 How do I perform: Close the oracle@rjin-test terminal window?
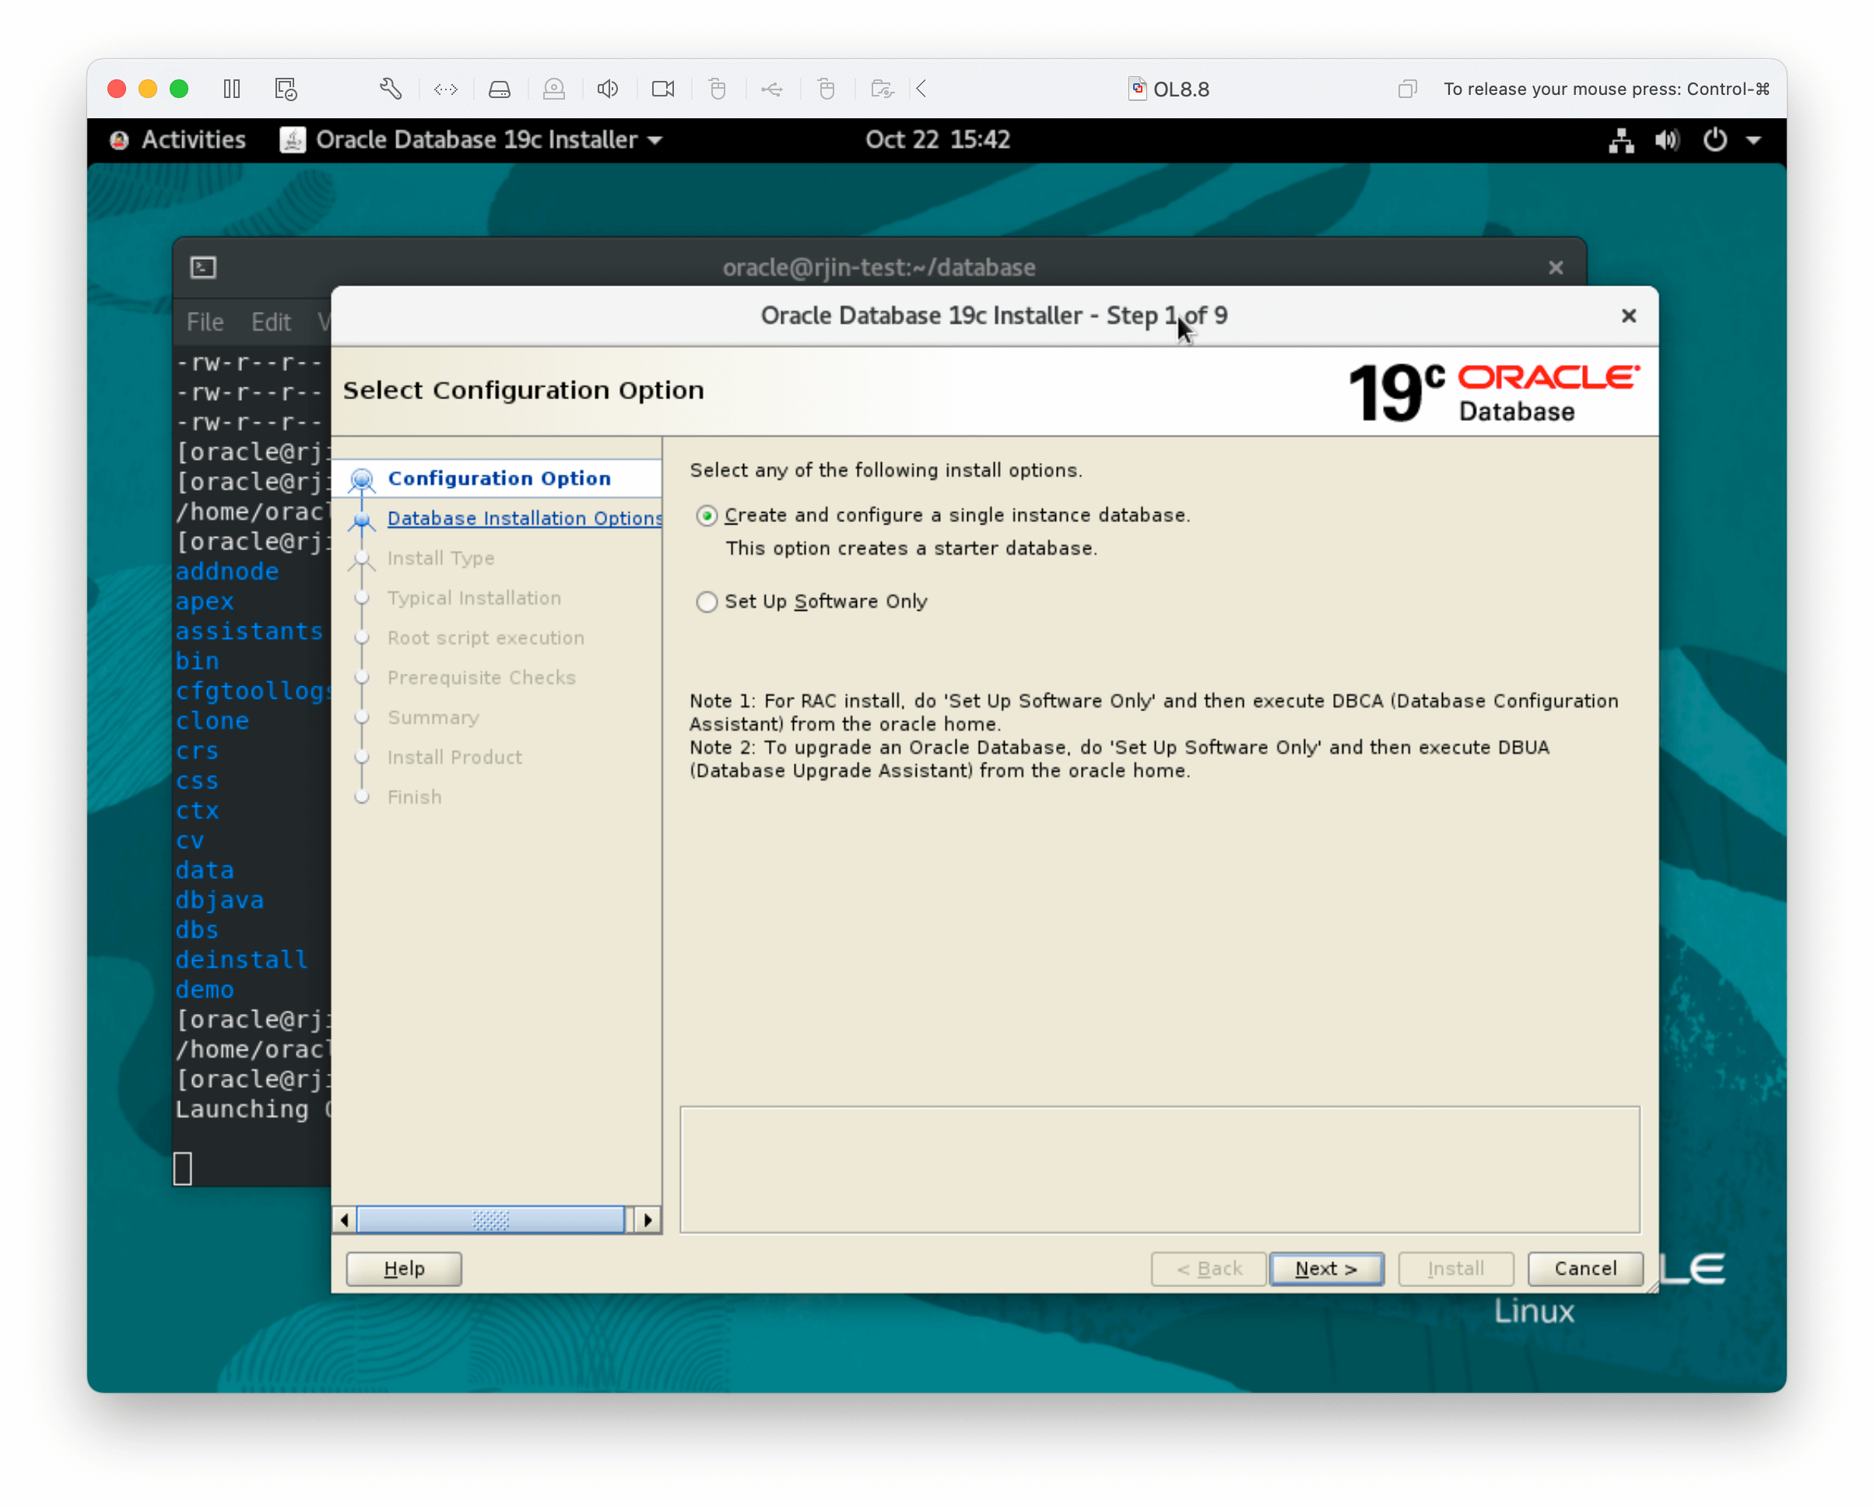coord(1555,268)
